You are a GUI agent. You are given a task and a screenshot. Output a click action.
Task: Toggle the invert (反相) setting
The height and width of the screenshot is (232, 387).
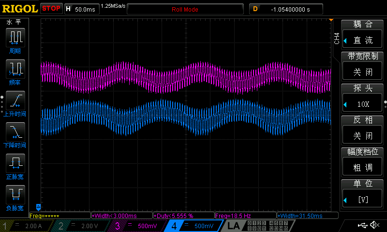coord(363,135)
